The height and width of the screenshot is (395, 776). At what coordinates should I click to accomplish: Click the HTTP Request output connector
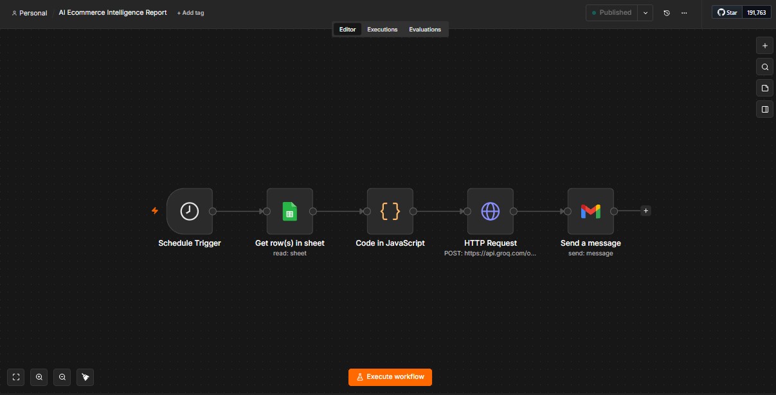click(514, 211)
